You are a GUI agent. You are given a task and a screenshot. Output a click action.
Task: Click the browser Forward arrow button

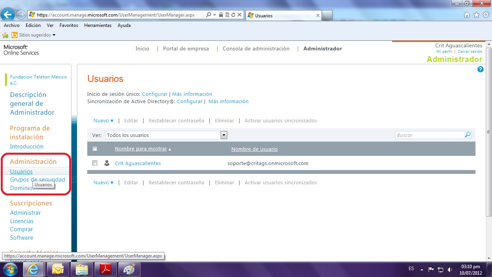pos(21,15)
